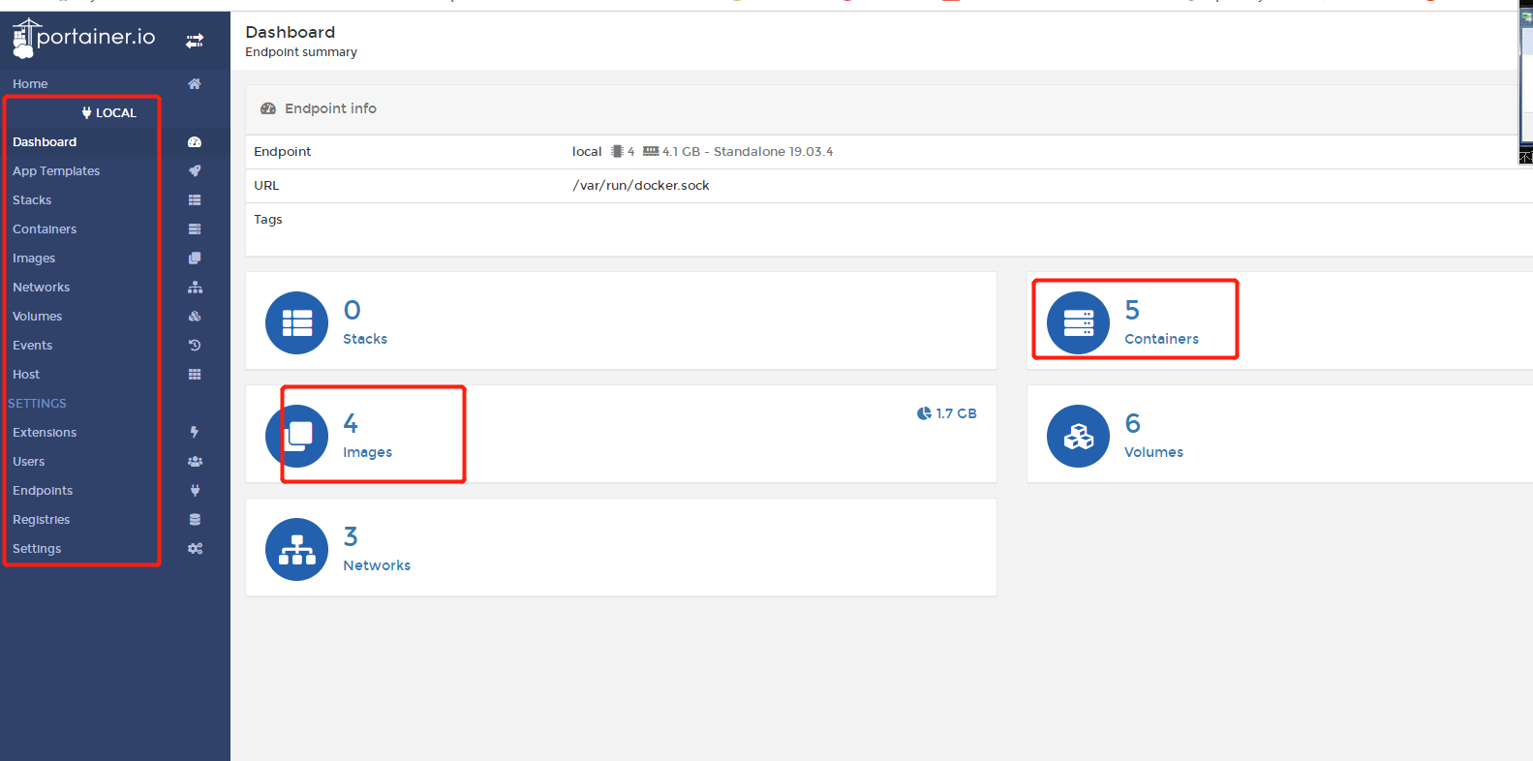1533x761 pixels.
Task: Click the round Images tile icon
Action: coord(296,436)
